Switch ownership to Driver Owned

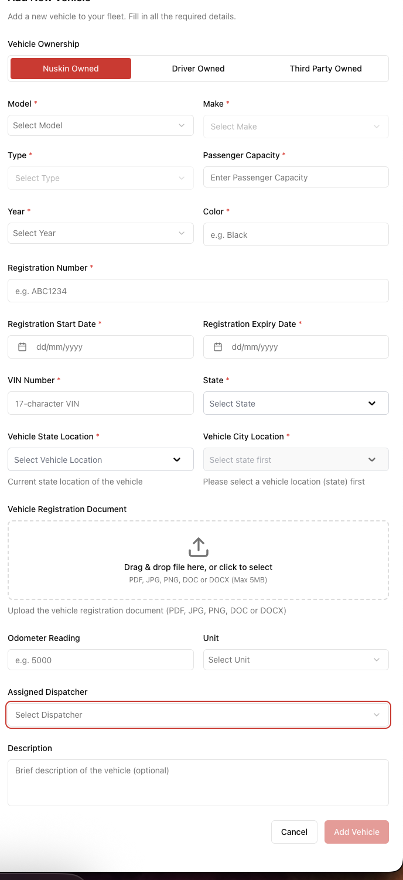click(198, 69)
